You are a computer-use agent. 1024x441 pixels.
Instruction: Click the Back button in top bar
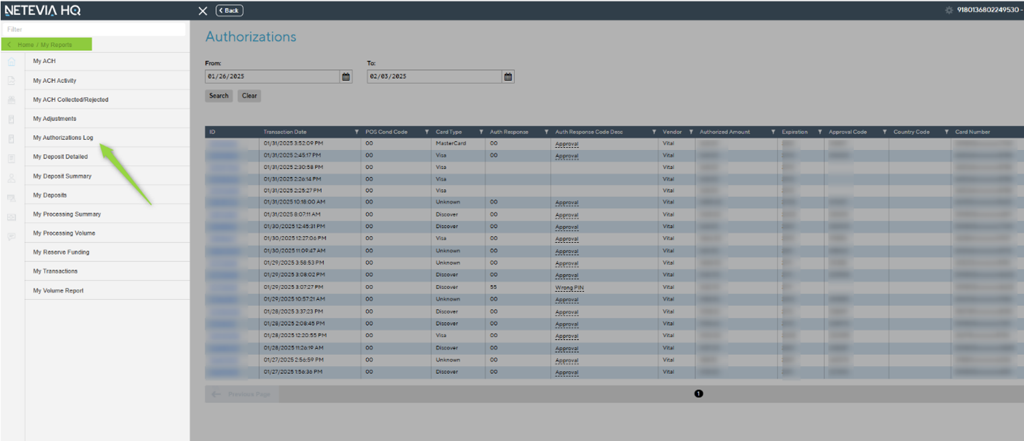click(x=229, y=11)
